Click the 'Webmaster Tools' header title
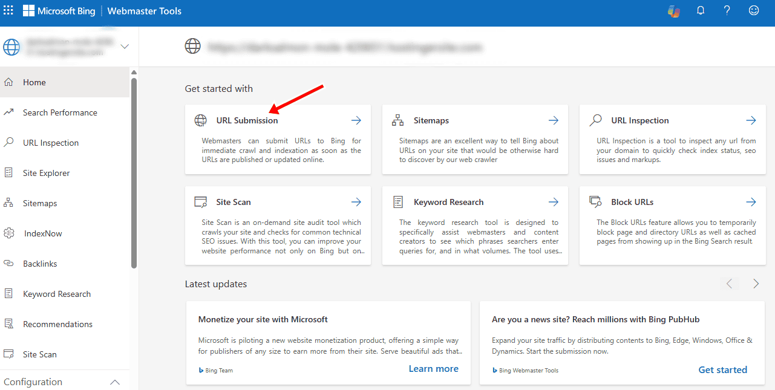775x390 pixels. pyautogui.click(x=145, y=11)
